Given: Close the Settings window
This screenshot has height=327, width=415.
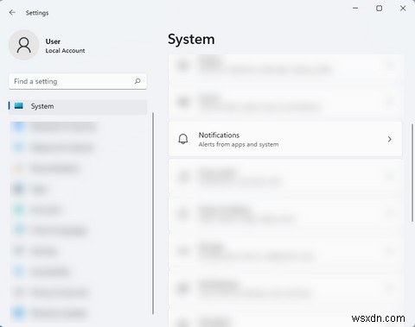Looking at the screenshot, I should pos(403,9).
